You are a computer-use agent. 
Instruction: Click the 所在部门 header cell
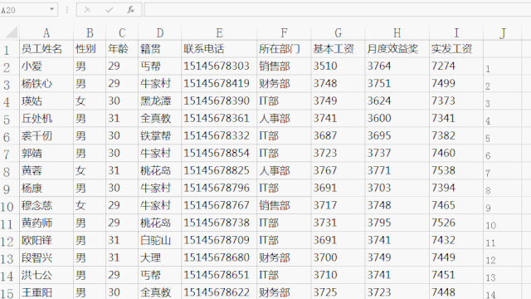click(x=284, y=49)
